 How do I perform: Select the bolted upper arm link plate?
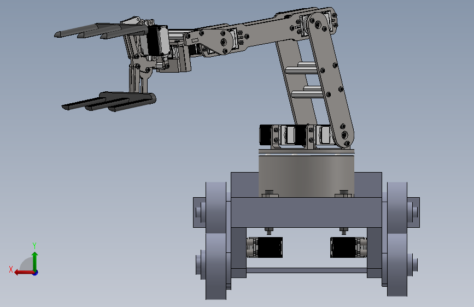[331, 80]
